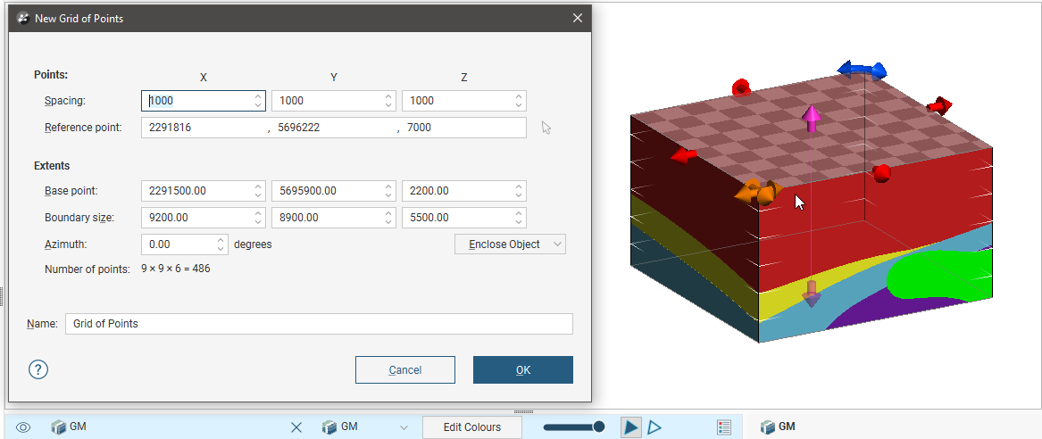Viewport: 1042px width, 439px height.
Task: Click the blue arrow handle on model
Action: click(862, 70)
